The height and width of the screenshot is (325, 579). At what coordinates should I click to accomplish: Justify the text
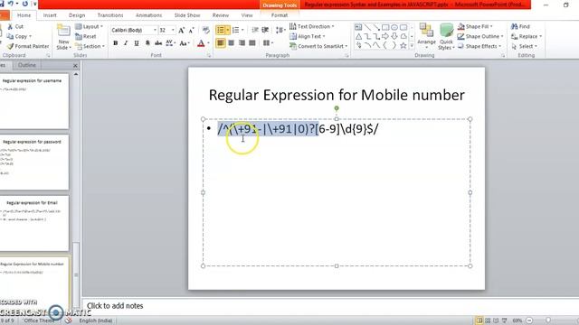coord(252,43)
